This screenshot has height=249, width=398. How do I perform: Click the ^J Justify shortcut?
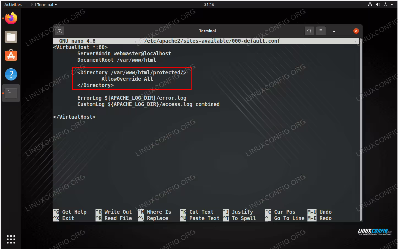(238, 212)
